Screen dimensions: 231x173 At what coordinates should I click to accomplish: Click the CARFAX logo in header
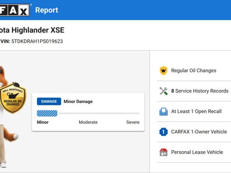pyautogui.click(x=15, y=10)
